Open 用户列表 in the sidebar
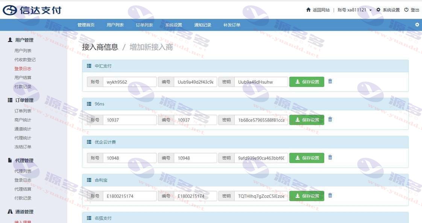This screenshot has width=422, height=223. coord(23,51)
